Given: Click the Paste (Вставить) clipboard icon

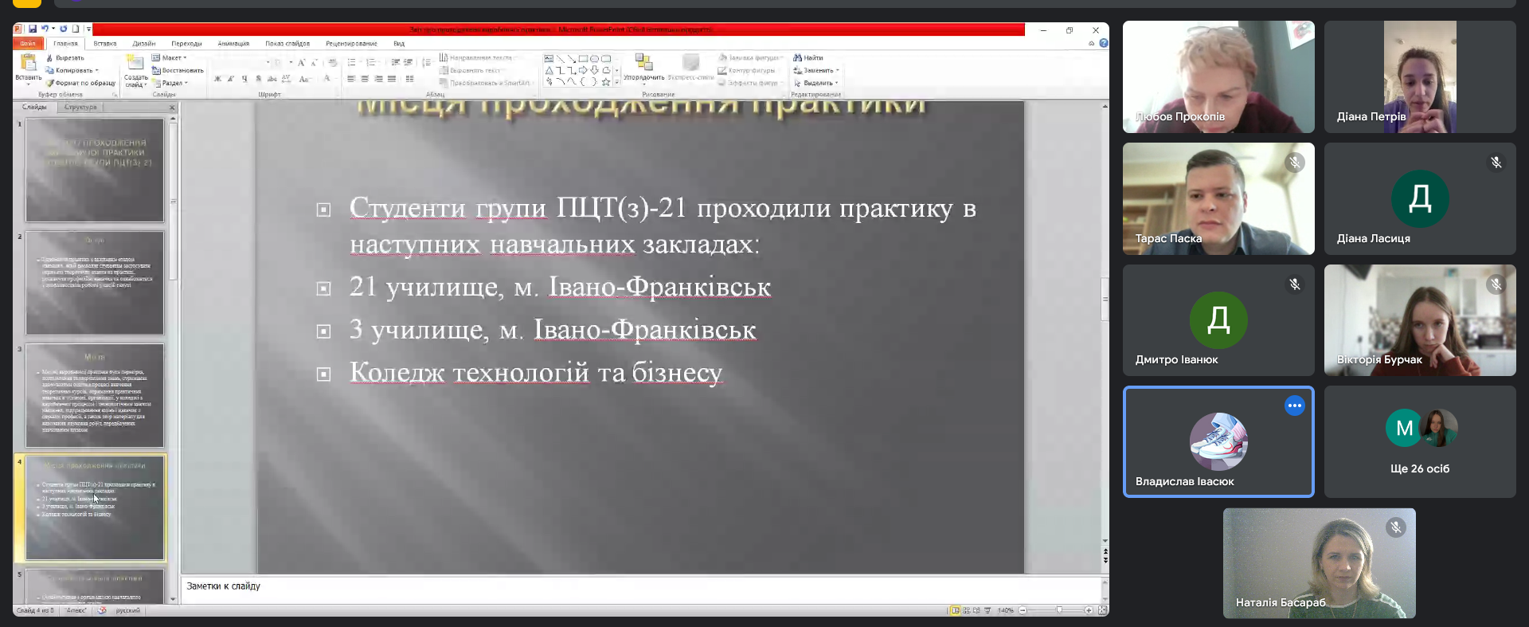Looking at the screenshot, I should 28,64.
